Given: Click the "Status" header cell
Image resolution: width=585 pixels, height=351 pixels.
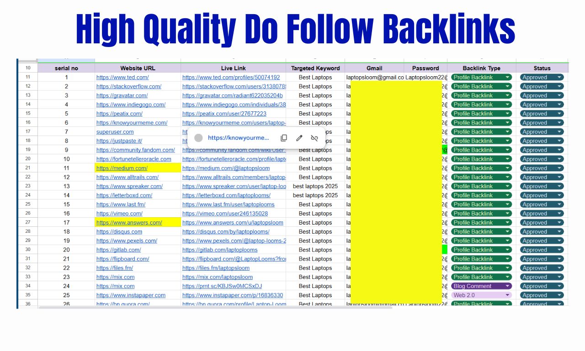Looking at the screenshot, I should tap(542, 68).
